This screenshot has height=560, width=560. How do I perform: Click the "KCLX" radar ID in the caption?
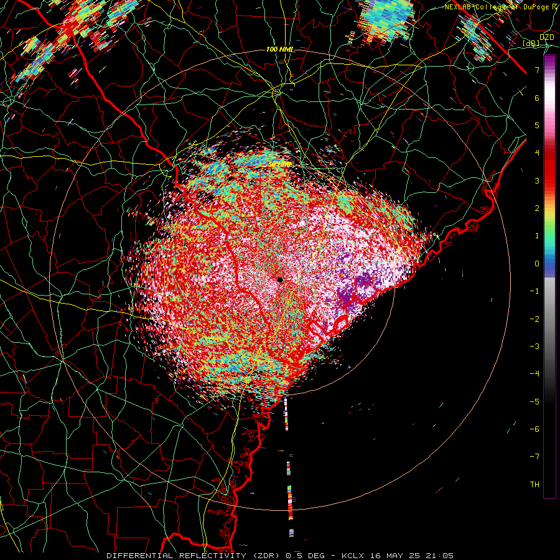(353, 556)
